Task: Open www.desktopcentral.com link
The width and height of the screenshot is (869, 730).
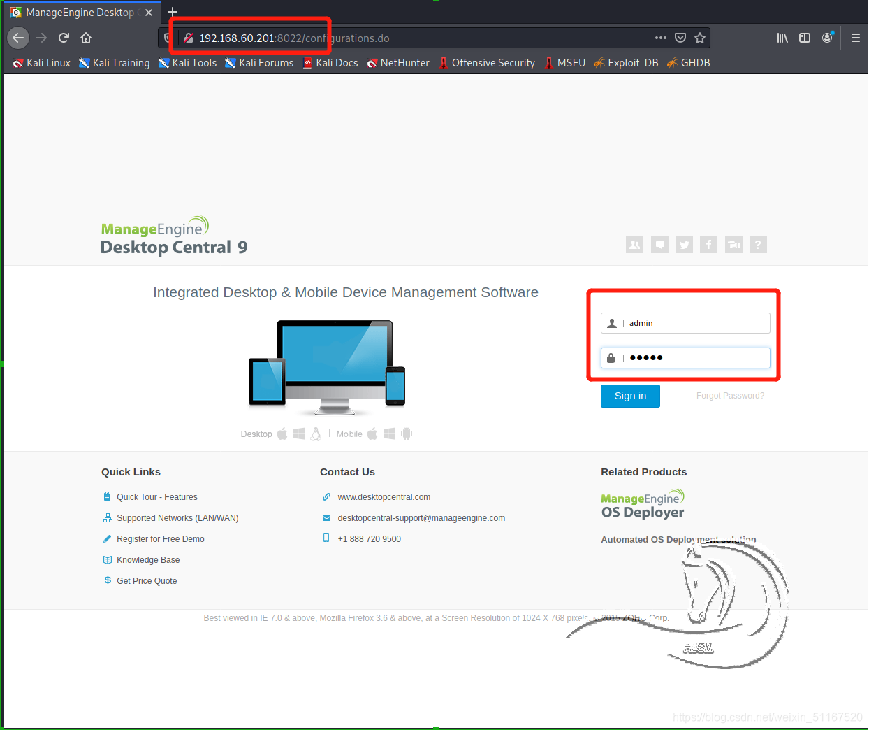Action: click(x=384, y=497)
